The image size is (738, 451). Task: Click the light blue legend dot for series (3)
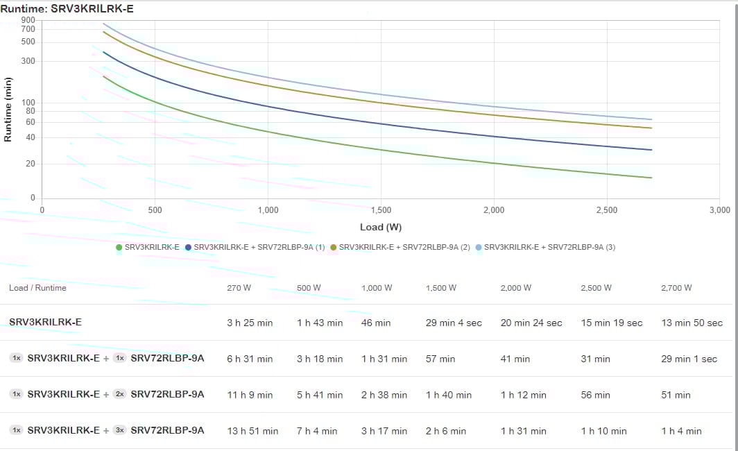pos(479,247)
